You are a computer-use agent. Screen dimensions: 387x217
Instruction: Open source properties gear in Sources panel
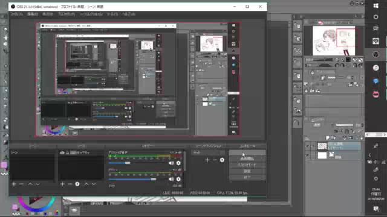(77, 184)
